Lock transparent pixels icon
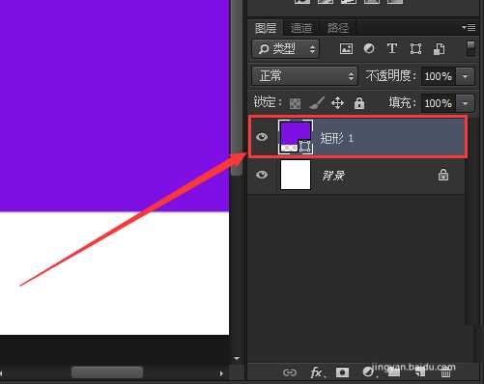Image resolution: width=484 pixels, height=384 pixels. pyautogui.click(x=295, y=103)
